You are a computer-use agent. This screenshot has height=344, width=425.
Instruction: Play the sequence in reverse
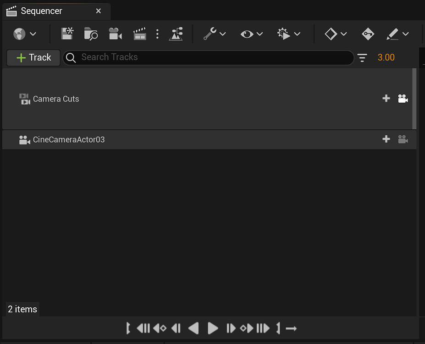click(x=193, y=328)
